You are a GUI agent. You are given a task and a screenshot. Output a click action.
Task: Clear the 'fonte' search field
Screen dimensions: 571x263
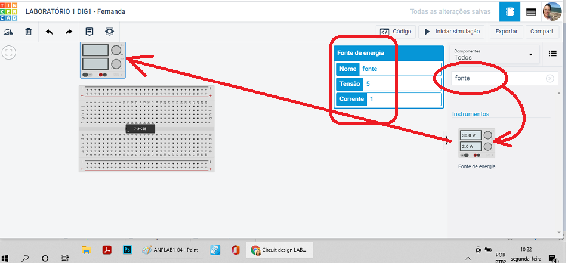pos(550,78)
